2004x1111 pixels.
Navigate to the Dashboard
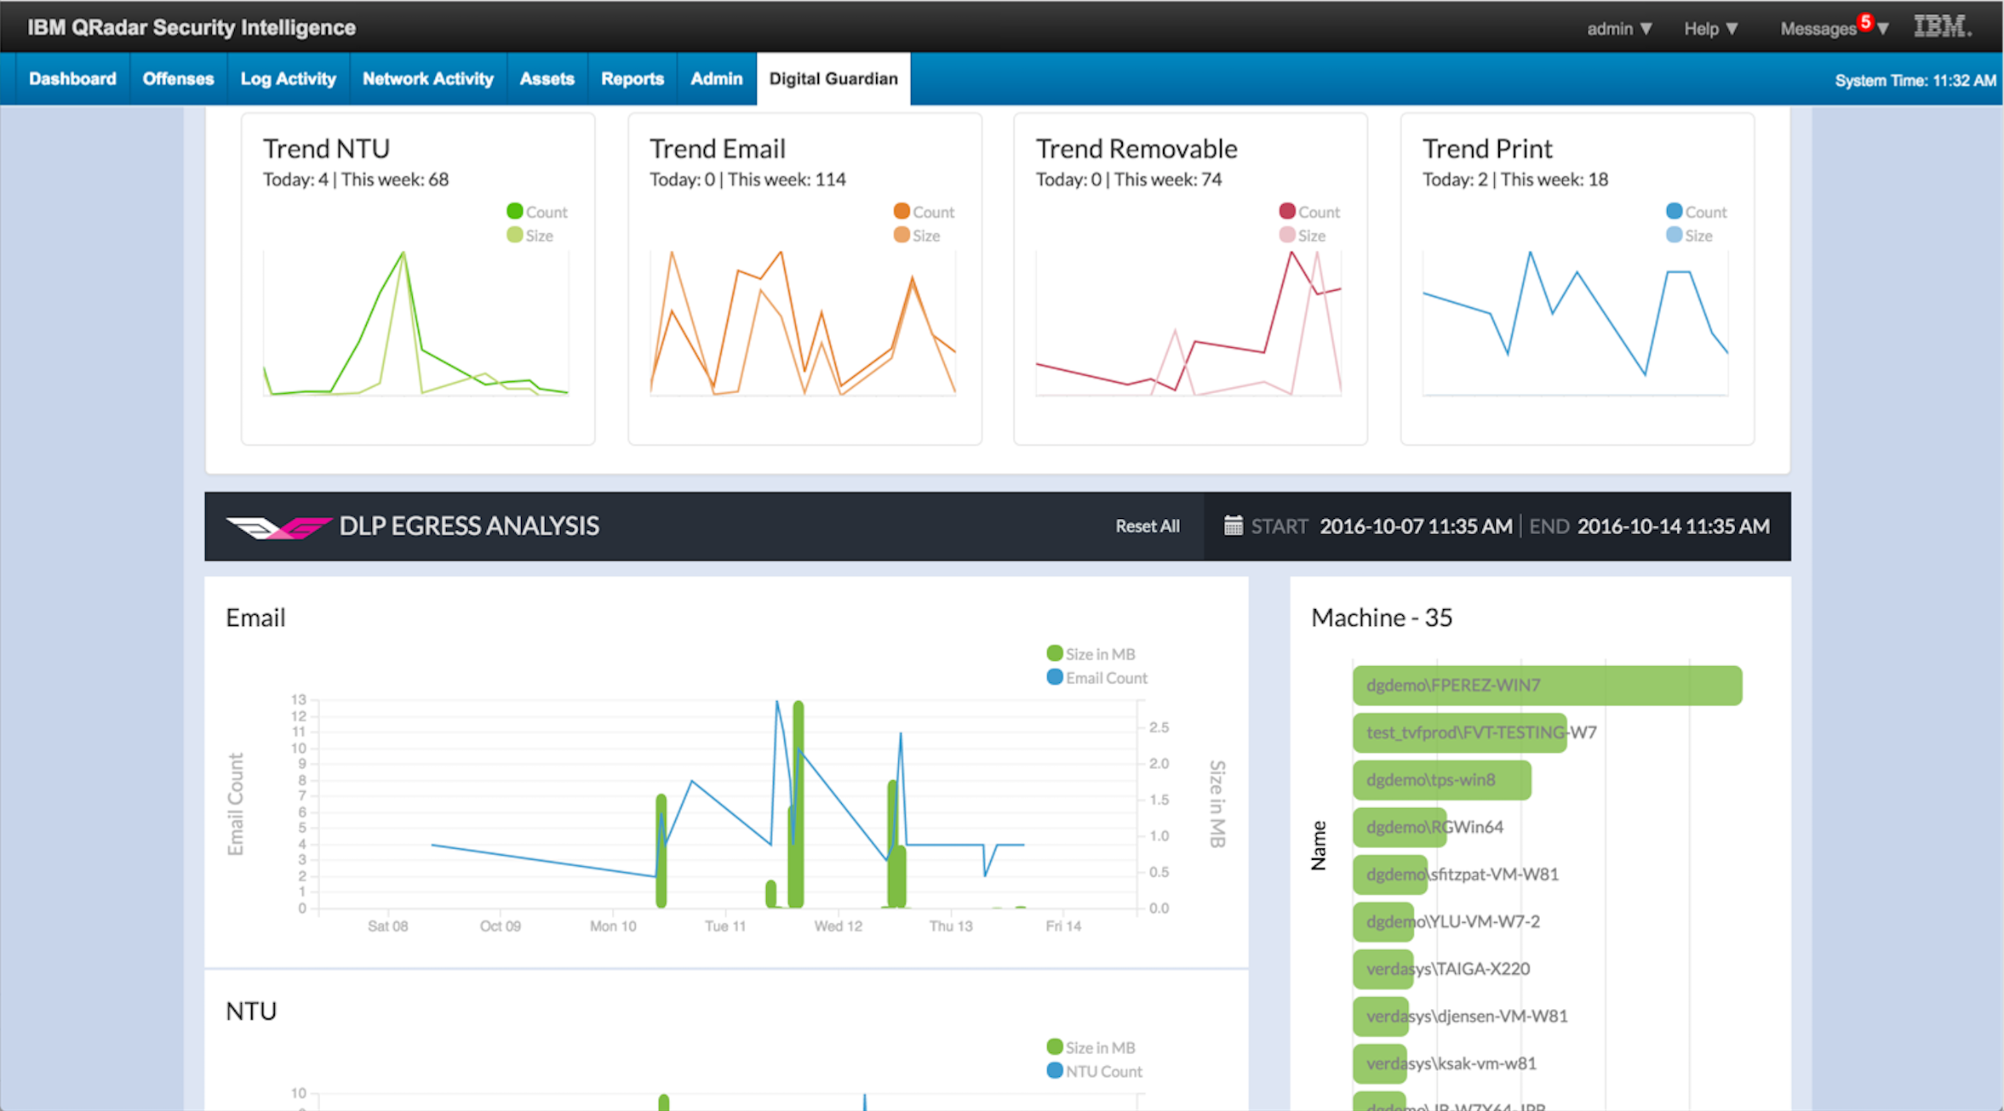[72, 78]
